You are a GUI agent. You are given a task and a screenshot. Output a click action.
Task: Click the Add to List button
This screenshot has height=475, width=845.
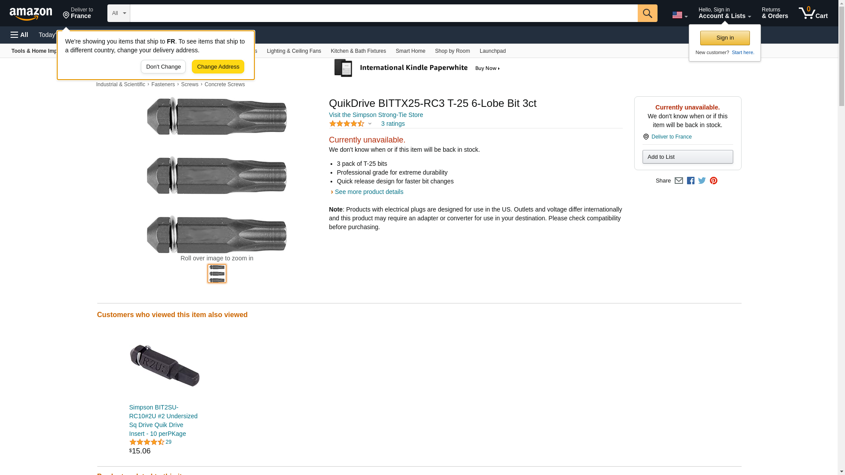click(687, 157)
